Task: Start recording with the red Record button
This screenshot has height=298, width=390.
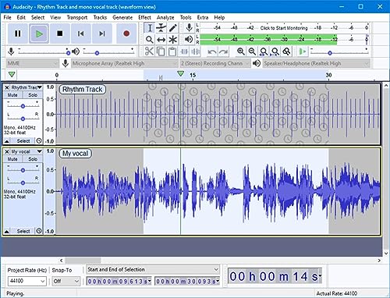Action: click(x=126, y=34)
